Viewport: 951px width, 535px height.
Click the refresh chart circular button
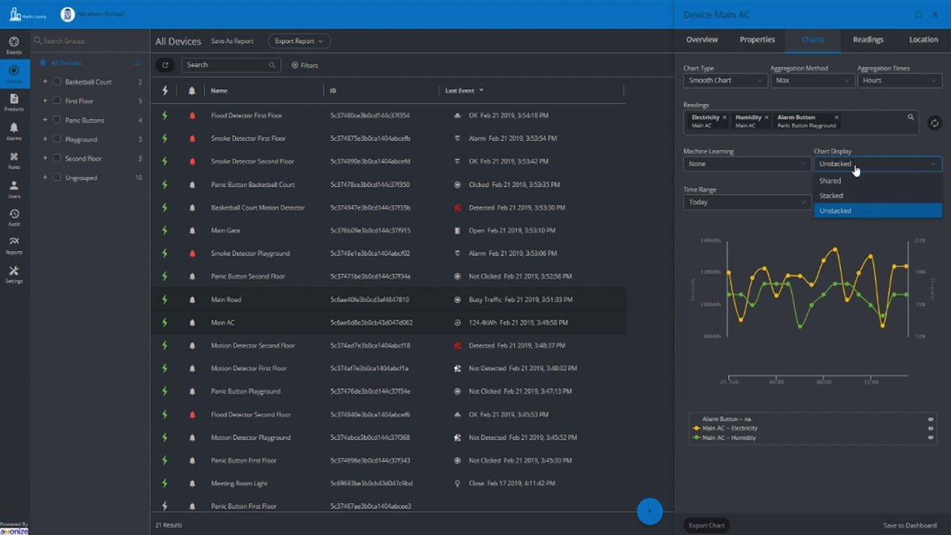point(935,123)
